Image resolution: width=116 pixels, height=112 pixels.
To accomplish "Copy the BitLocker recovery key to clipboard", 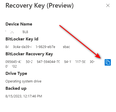I will click(x=108, y=62).
